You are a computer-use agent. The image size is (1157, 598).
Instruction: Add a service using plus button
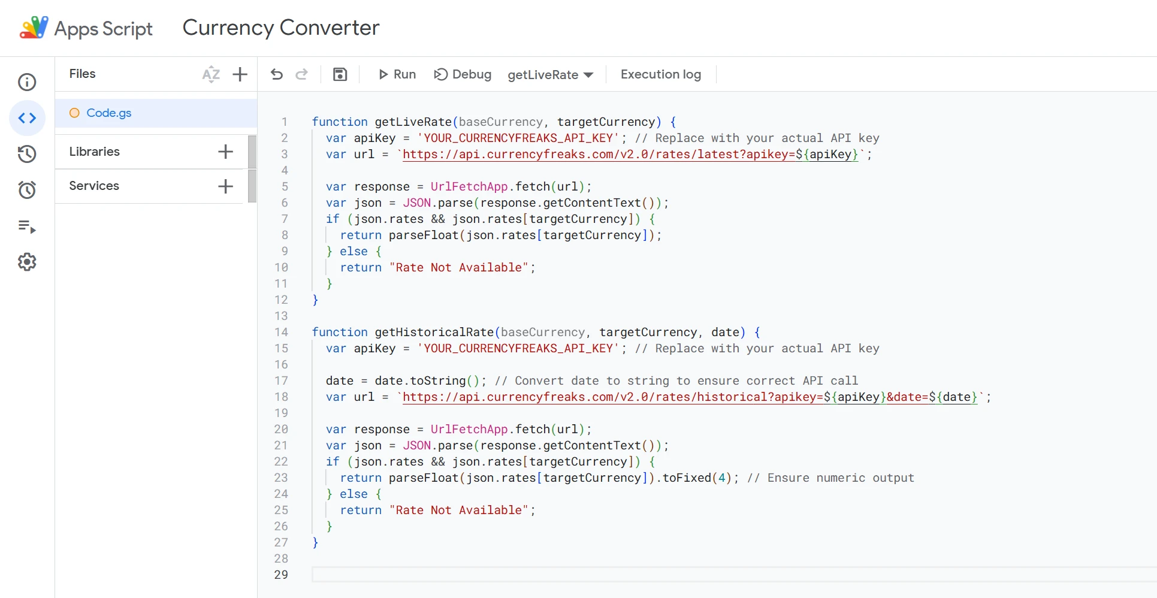[226, 186]
